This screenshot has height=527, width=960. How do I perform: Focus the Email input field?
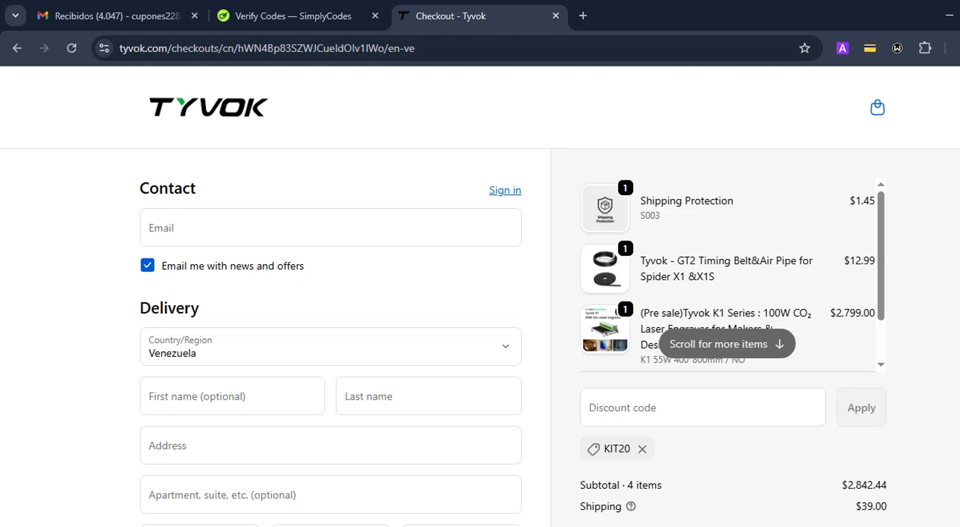[x=330, y=228]
